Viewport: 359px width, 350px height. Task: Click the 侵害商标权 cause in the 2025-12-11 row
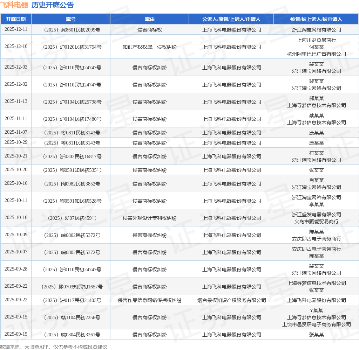pyautogui.click(x=149, y=30)
